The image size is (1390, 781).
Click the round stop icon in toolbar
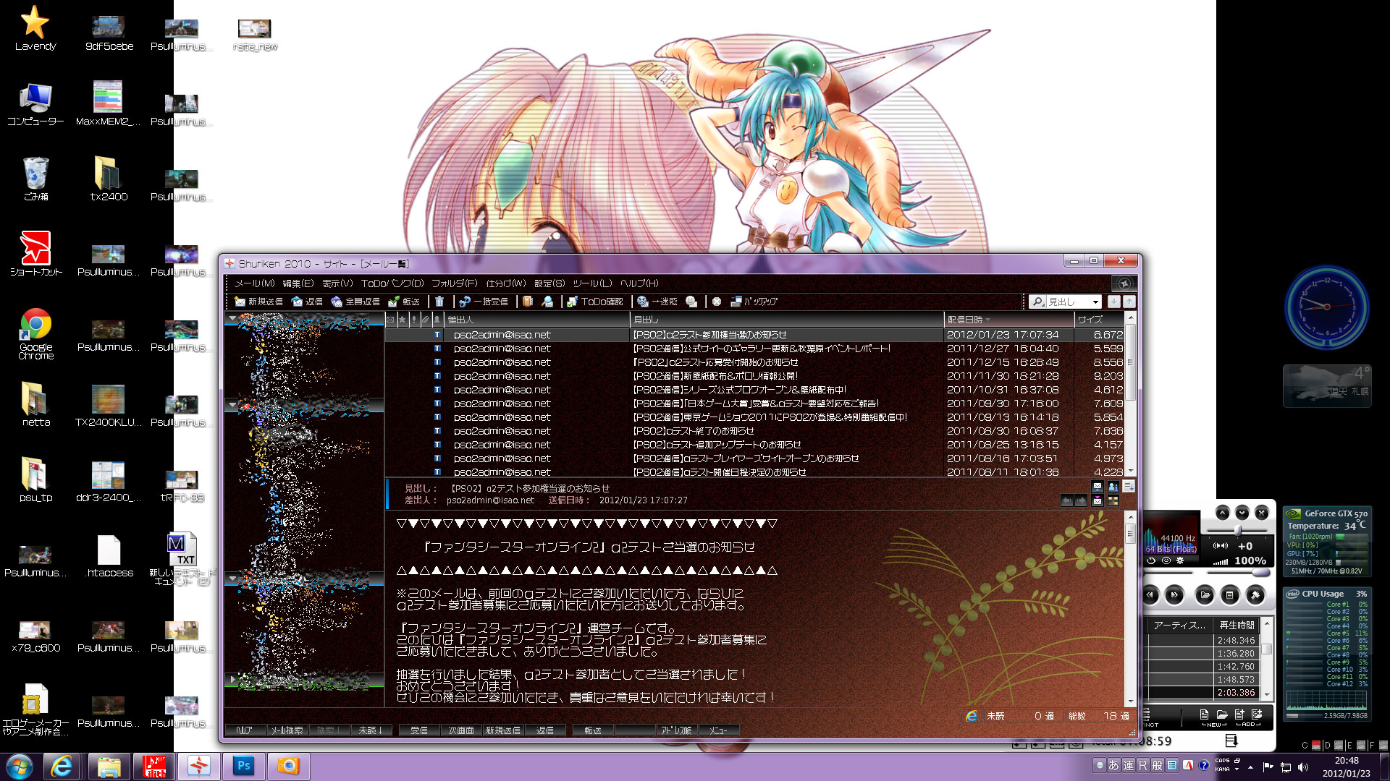pyautogui.click(x=717, y=302)
